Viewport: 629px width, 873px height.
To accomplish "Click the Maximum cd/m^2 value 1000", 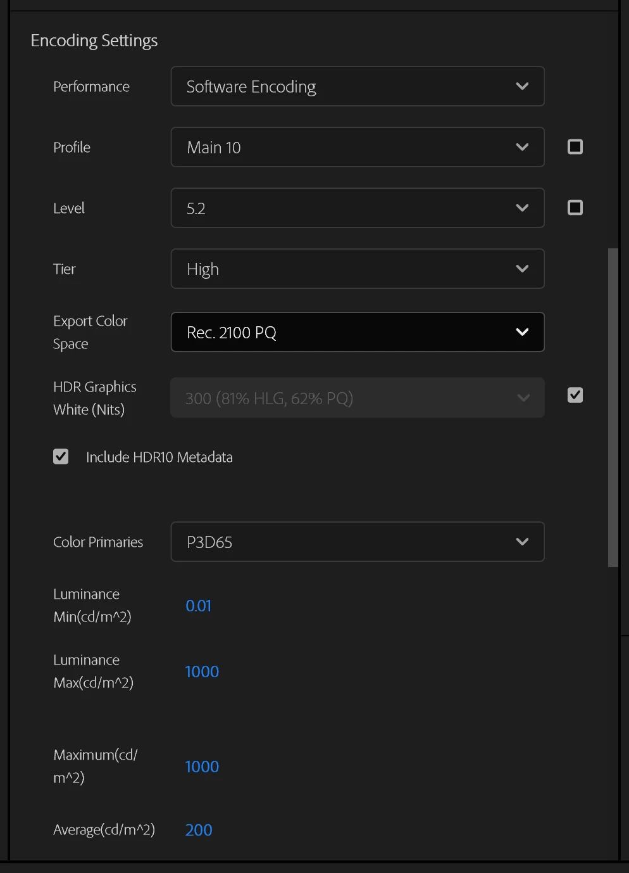I will (202, 767).
